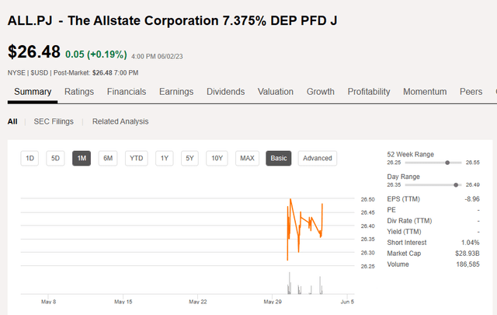Show Related Analysis items
This screenshot has height=315, width=497.
coord(120,121)
